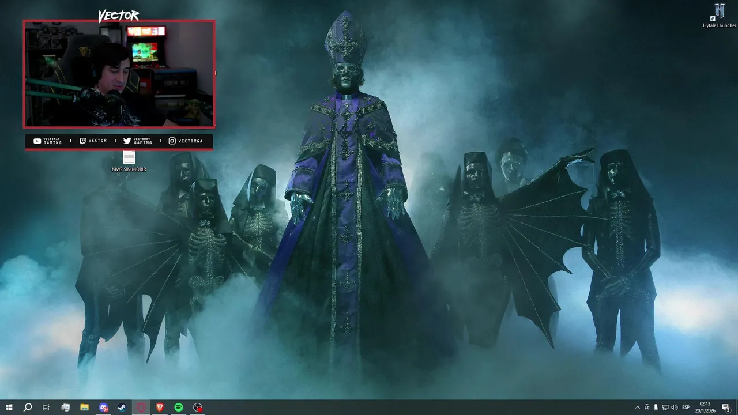Click the microphone tray icon
This screenshot has width=738, height=415.
(x=656, y=408)
